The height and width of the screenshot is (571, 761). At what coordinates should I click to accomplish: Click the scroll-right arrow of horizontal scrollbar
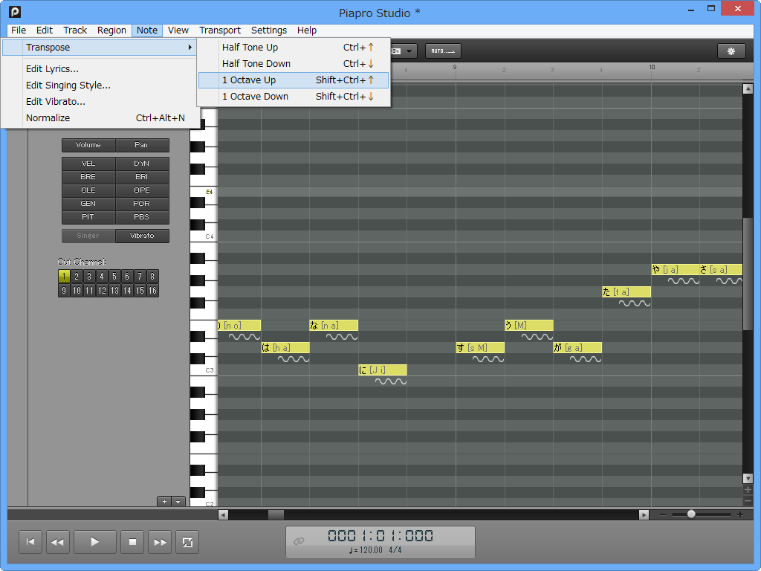(644, 514)
